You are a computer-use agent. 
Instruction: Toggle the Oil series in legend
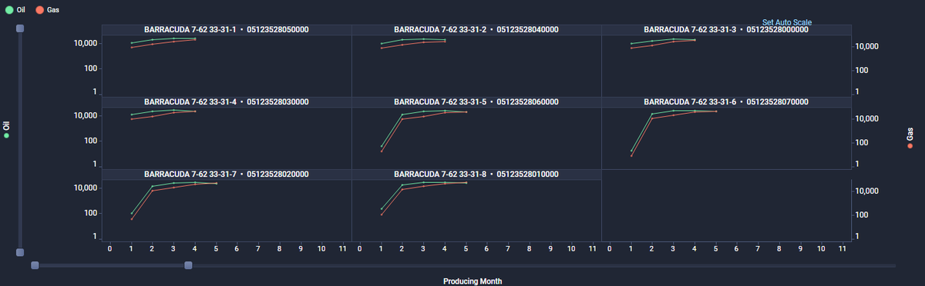15,10
